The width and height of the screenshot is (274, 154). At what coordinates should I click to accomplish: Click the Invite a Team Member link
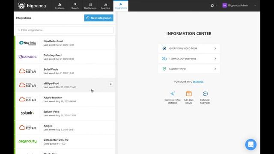173,101
